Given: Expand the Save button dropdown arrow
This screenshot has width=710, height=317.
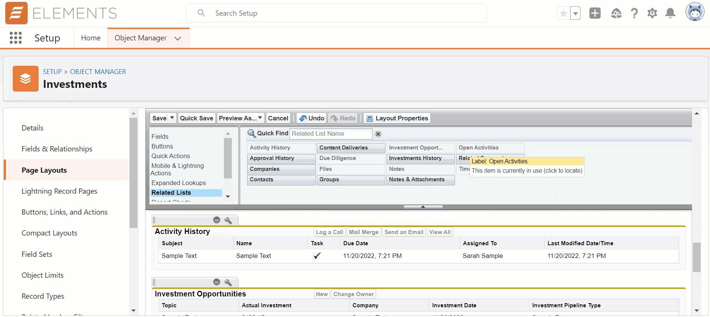Looking at the screenshot, I should (x=172, y=118).
